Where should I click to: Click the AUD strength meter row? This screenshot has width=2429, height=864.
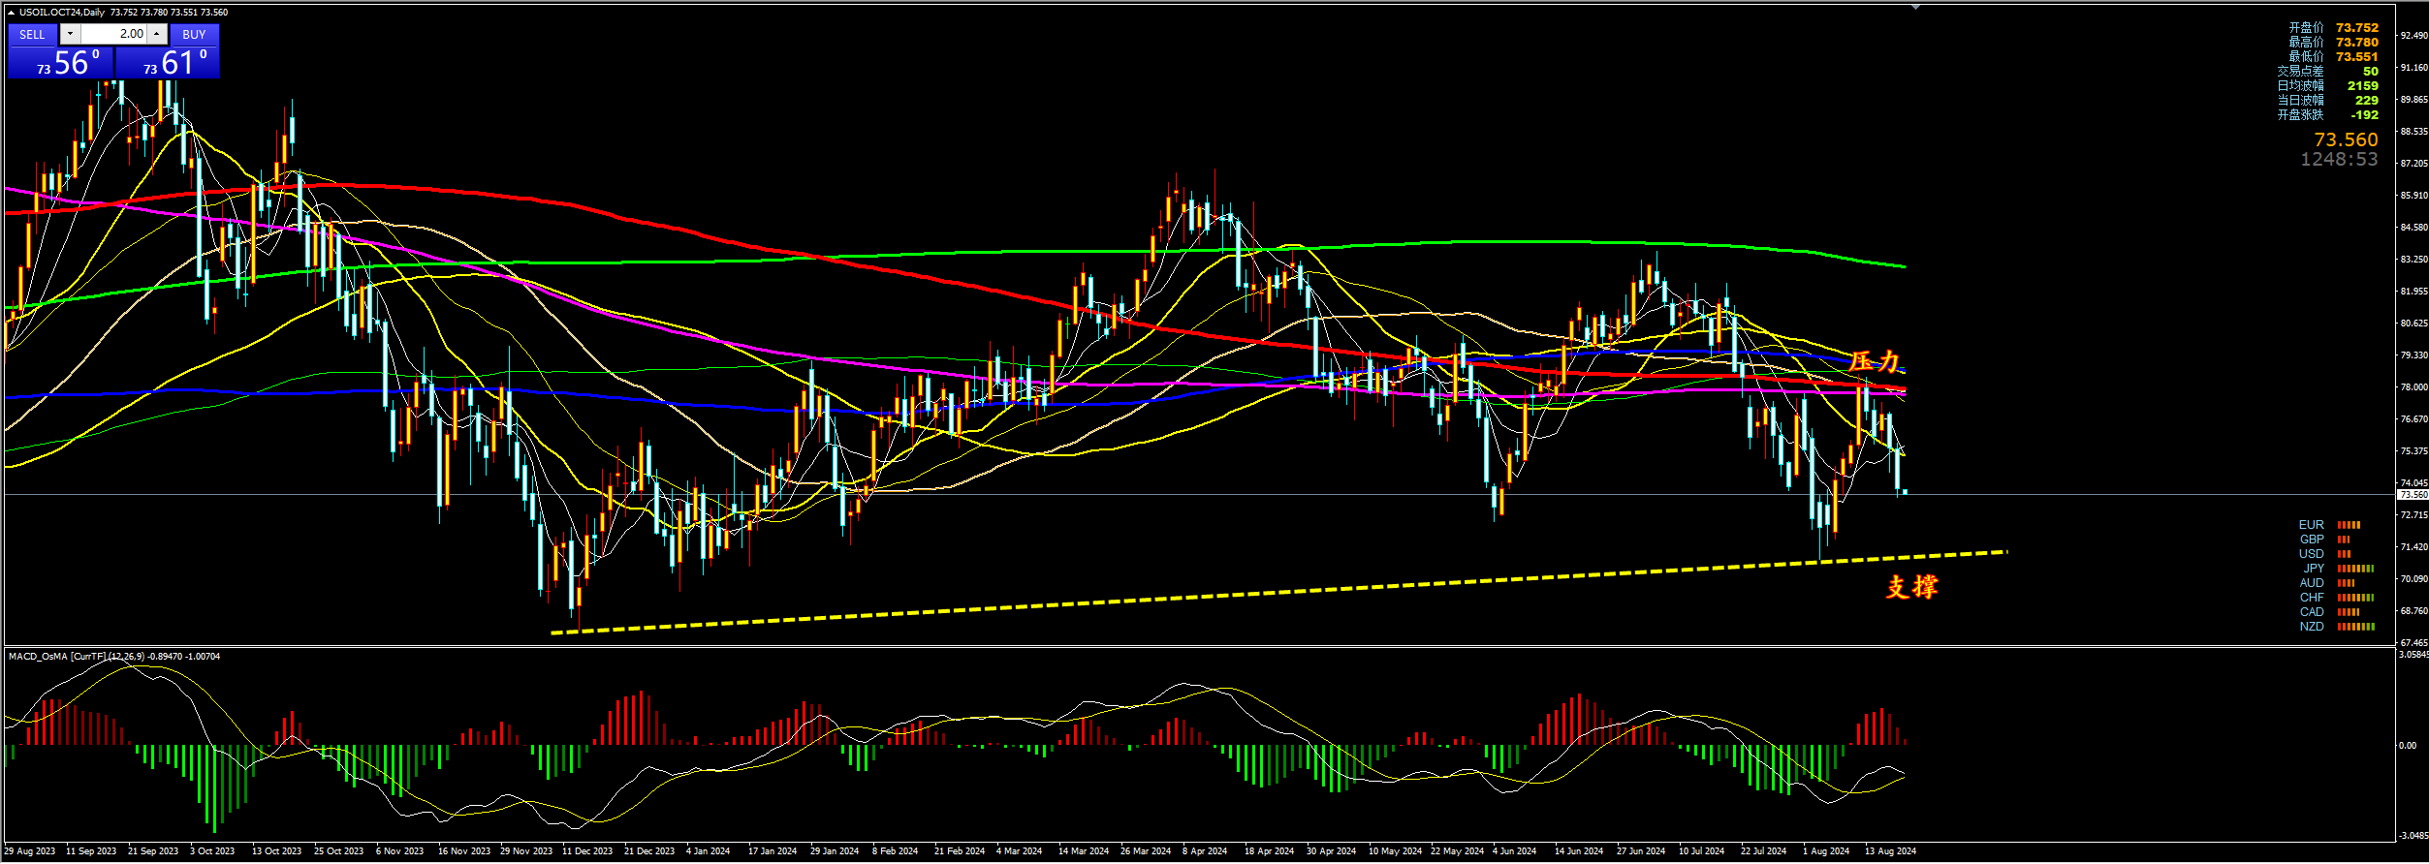pos(2326,583)
